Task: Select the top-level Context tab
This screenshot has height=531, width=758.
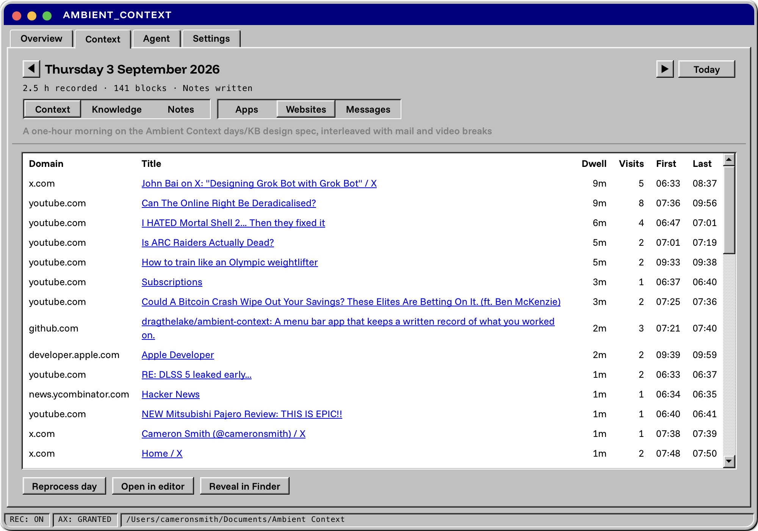Action: click(x=103, y=39)
